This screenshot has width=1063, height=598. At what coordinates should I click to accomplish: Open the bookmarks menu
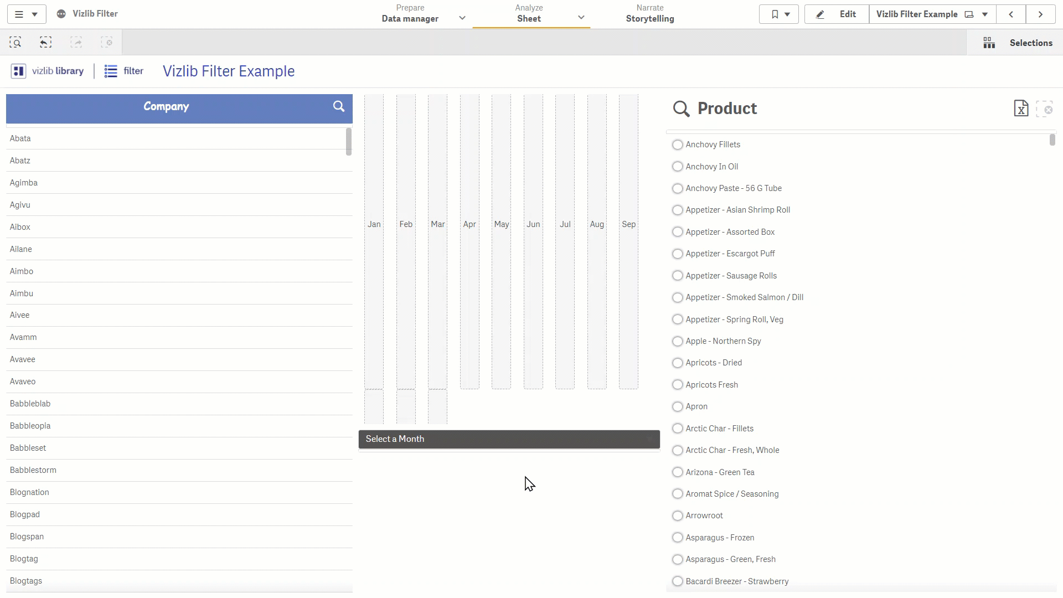click(779, 14)
